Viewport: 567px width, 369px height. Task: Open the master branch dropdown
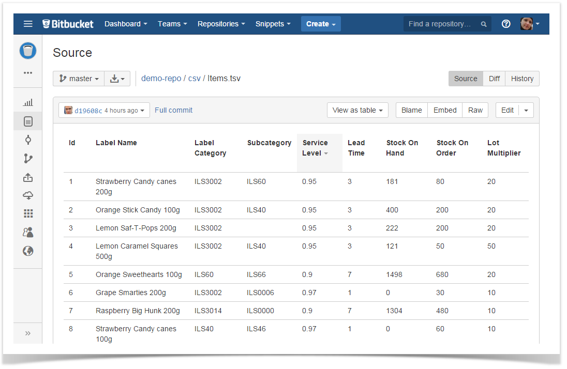pyautogui.click(x=79, y=79)
